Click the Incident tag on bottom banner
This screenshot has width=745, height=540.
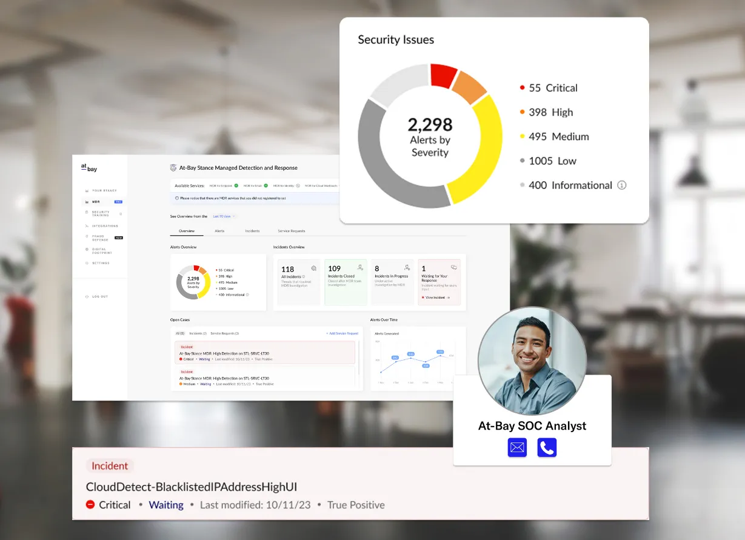[x=110, y=466]
